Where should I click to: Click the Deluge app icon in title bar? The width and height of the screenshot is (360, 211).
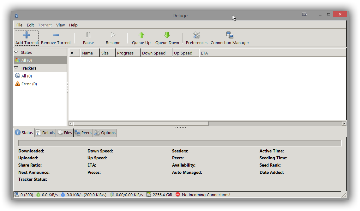coord(16,16)
